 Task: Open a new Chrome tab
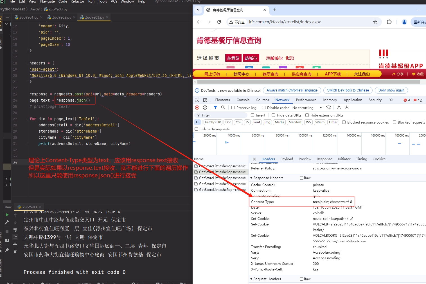pos(275,10)
